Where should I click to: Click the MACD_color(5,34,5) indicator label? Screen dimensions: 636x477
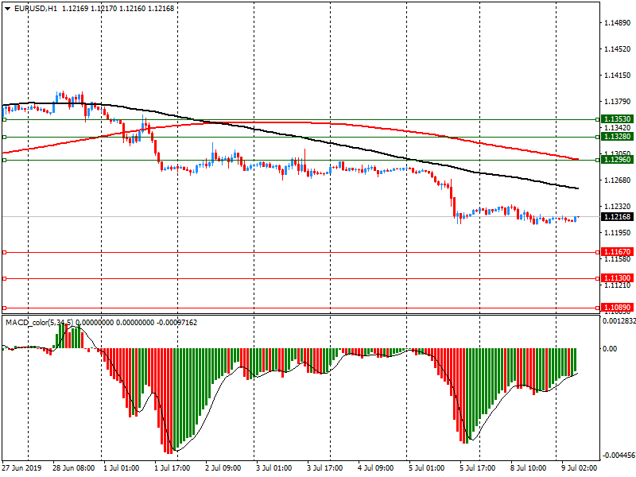[39, 323]
